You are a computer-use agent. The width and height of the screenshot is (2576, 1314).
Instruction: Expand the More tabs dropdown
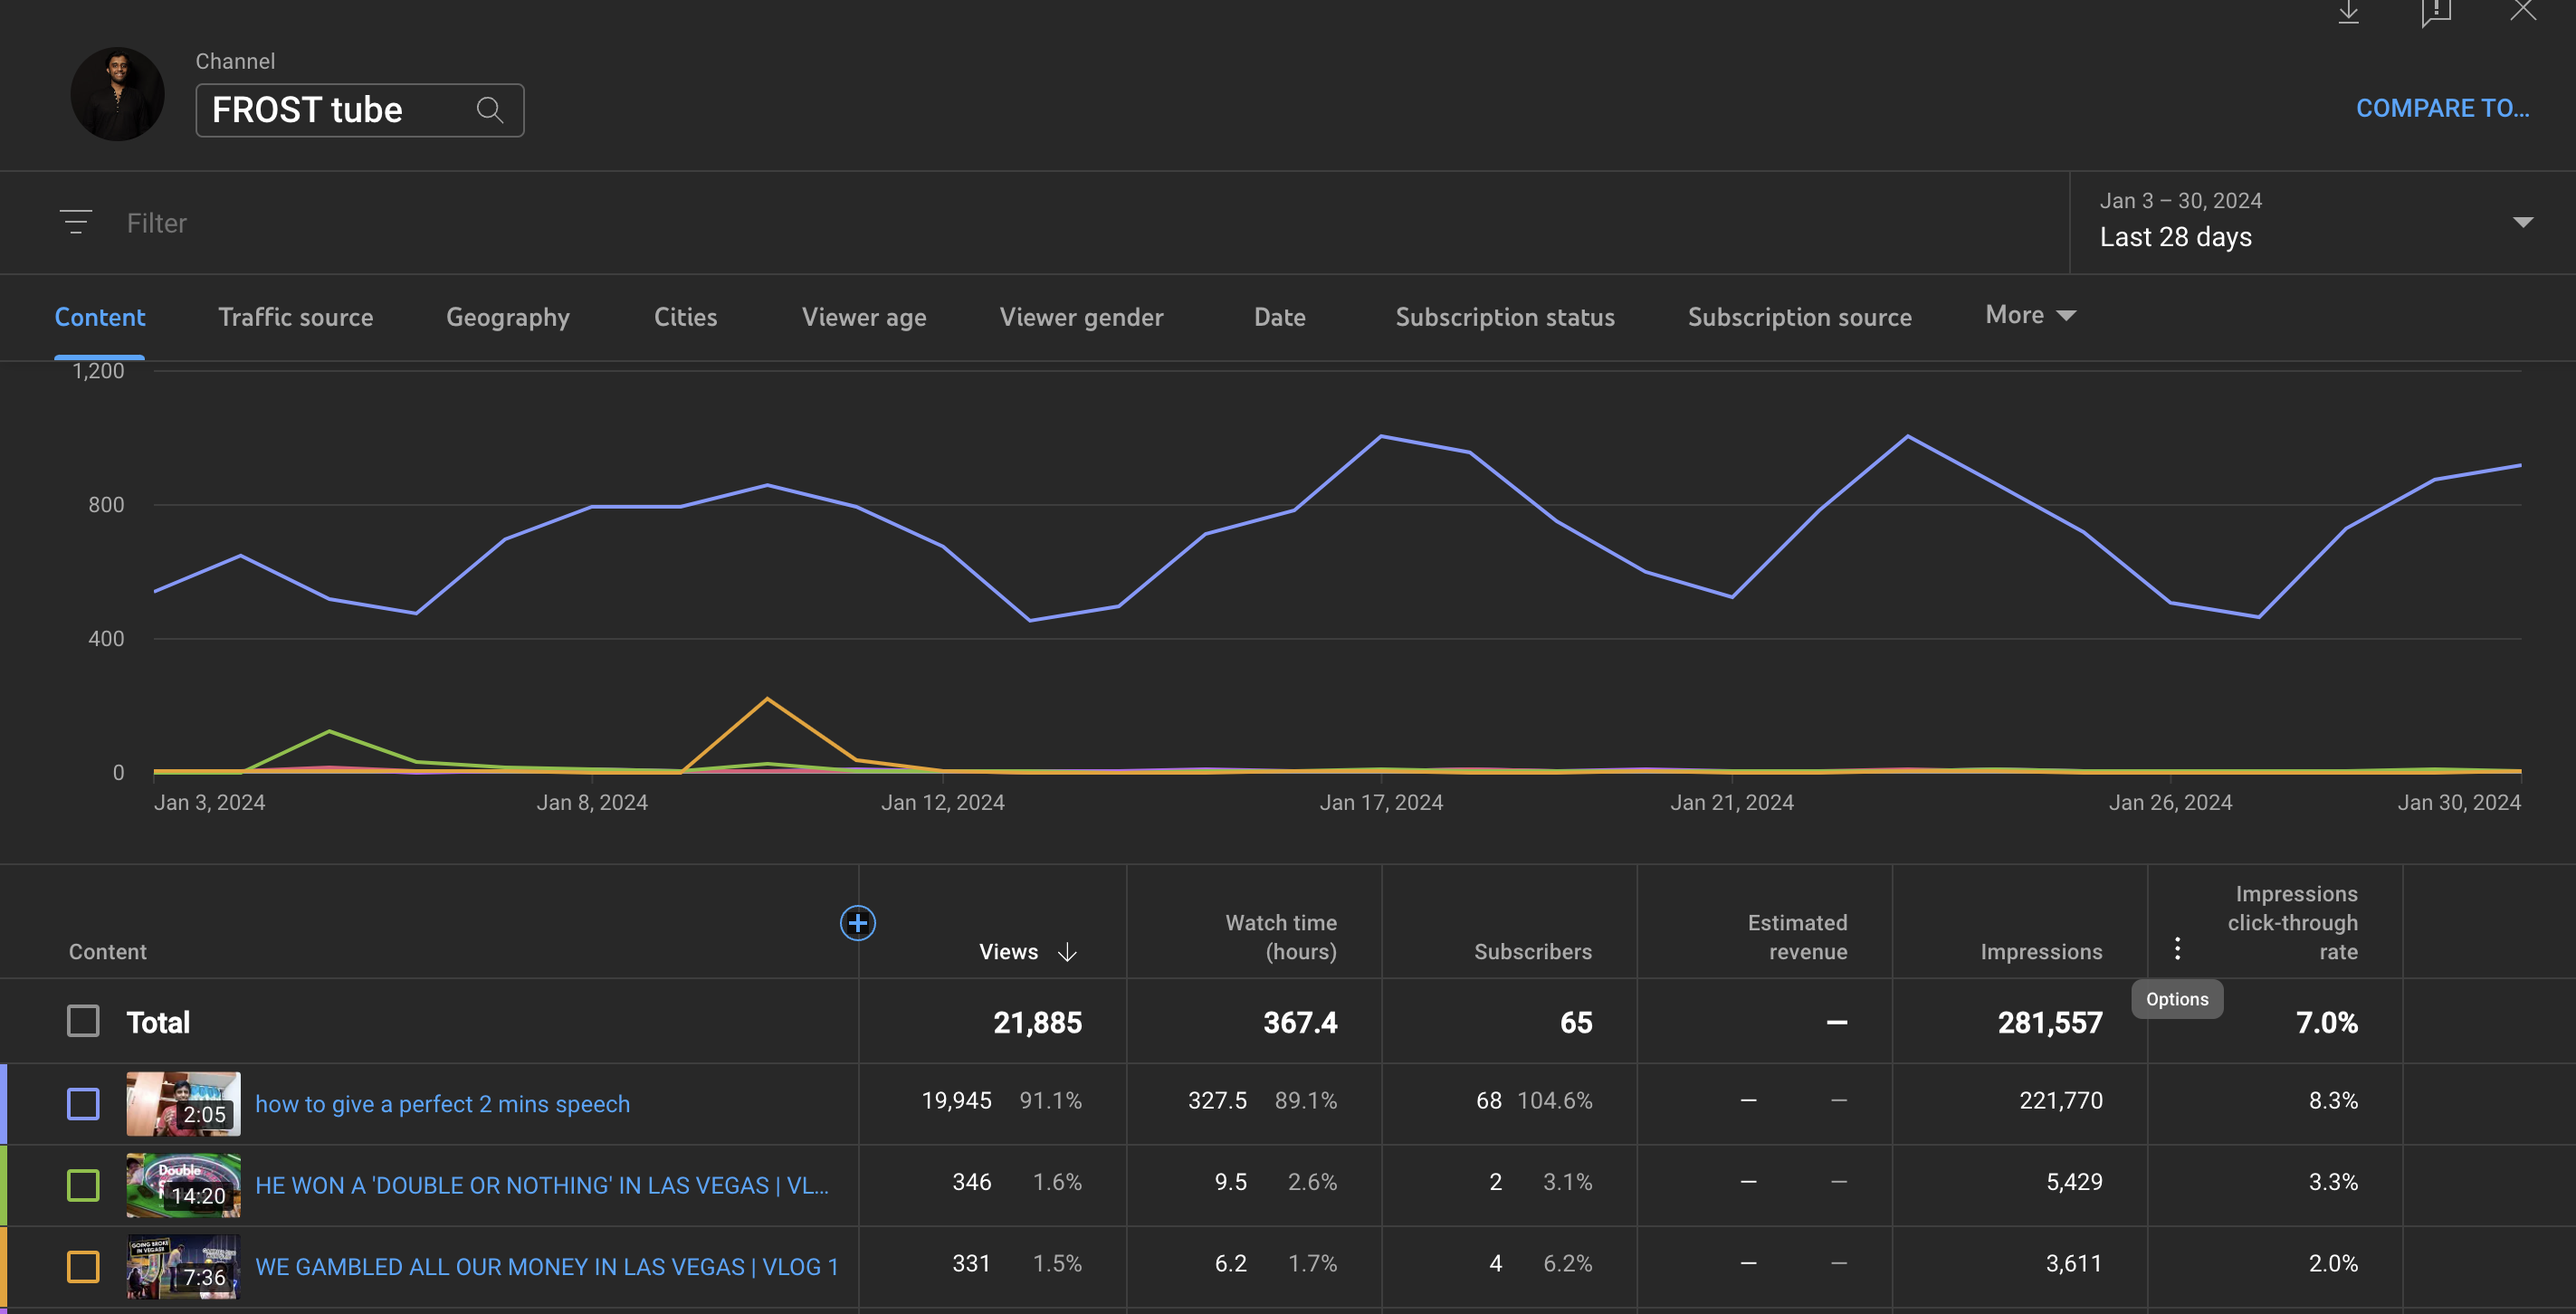click(x=2030, y=315)
